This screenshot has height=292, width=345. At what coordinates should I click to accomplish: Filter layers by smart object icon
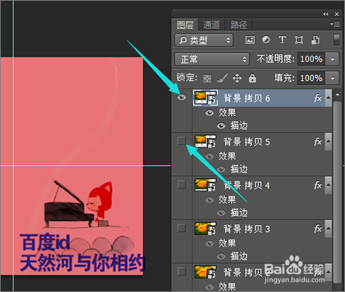coord(315,40)
